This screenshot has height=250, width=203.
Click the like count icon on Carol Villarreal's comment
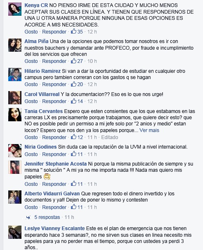click(73, 101)
